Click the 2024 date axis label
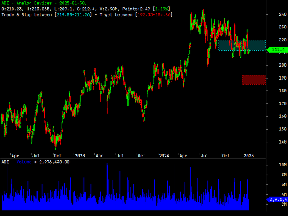Viewport: 288px width, 216px height. click(164, 156)
